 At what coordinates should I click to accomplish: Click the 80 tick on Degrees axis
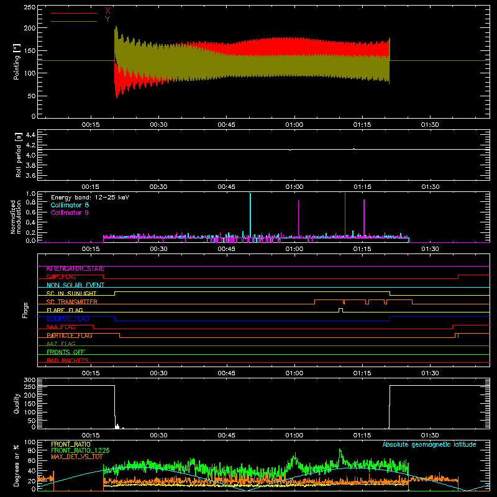pos(32,450)
